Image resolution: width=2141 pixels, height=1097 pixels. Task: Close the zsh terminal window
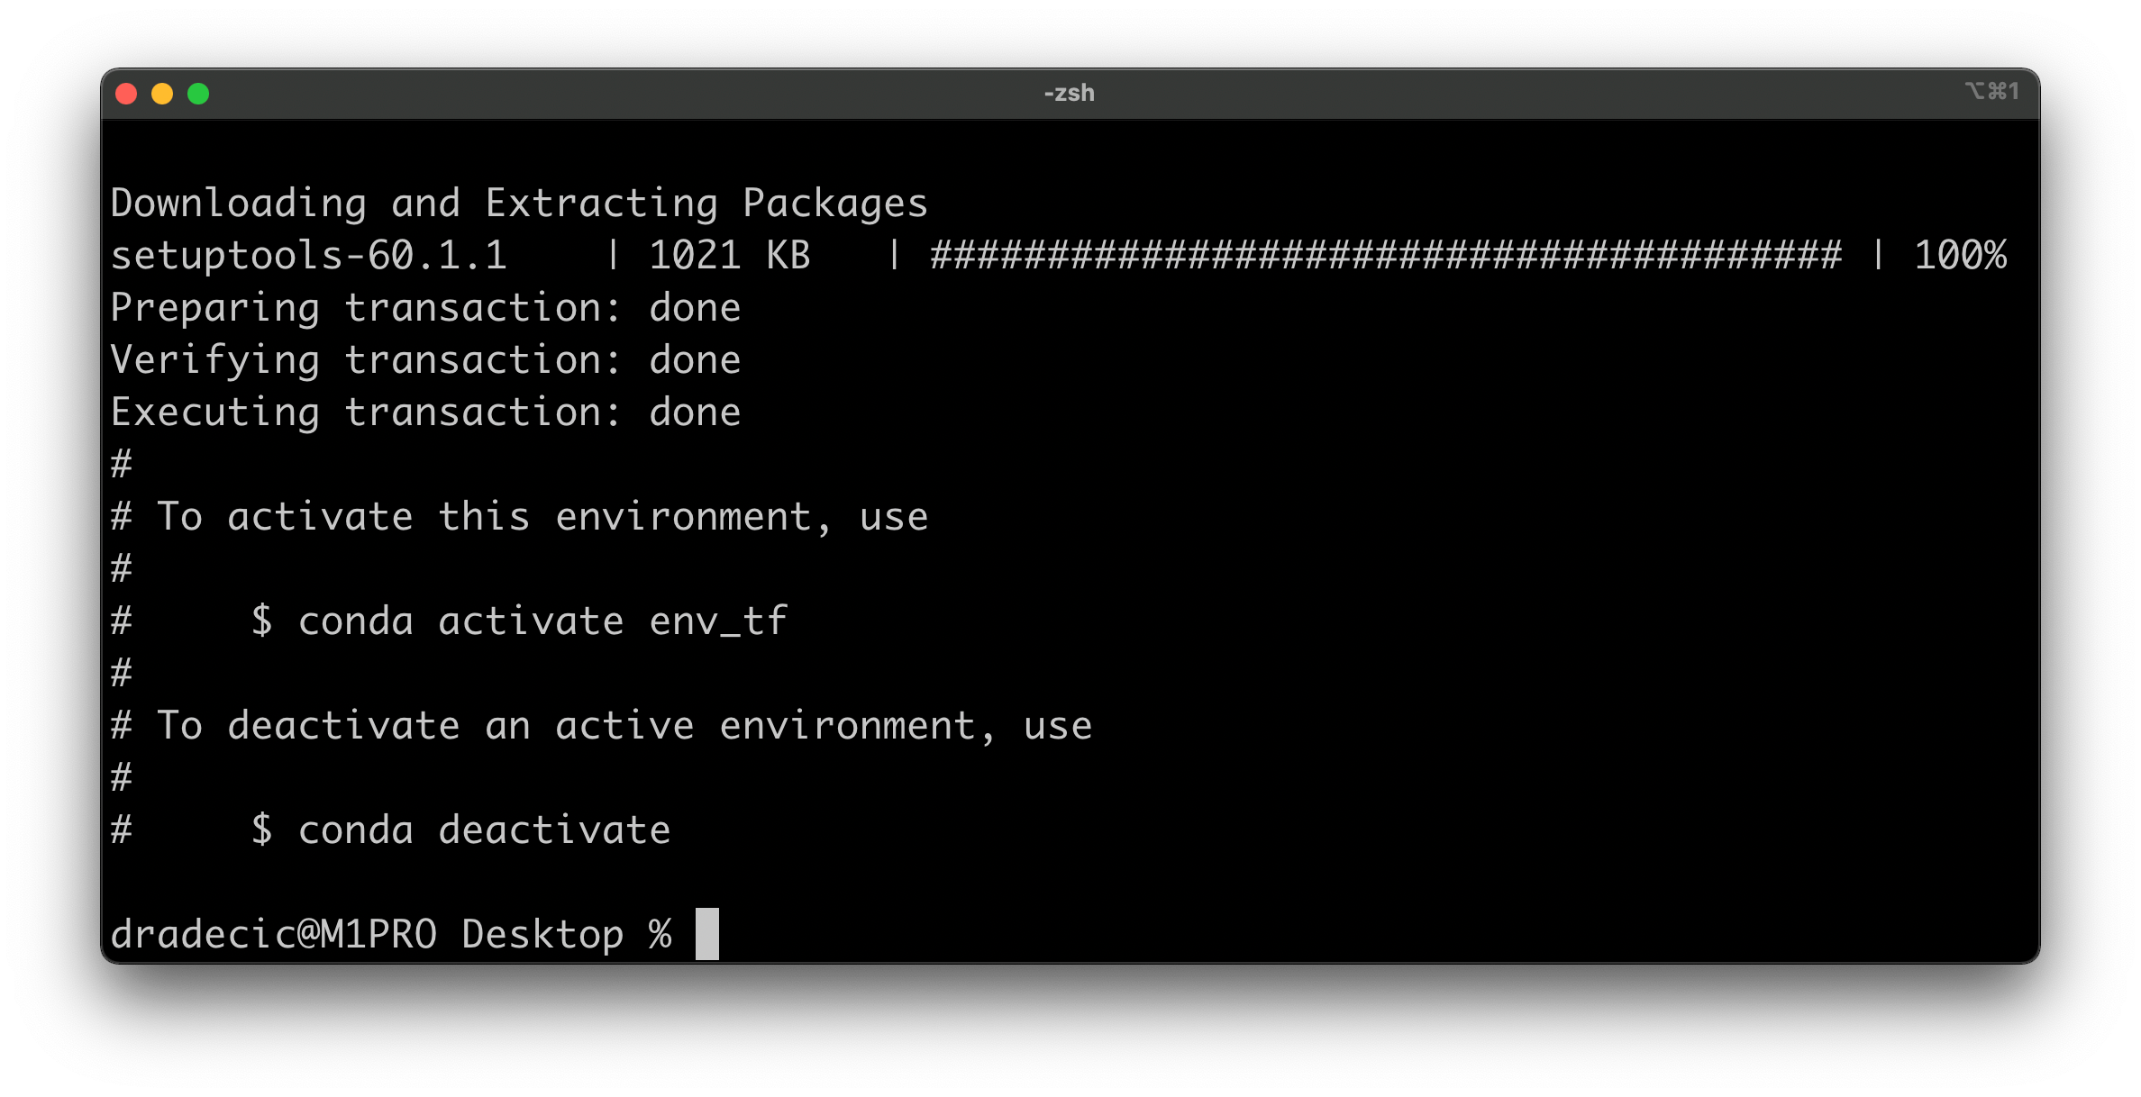coord(126,94)
